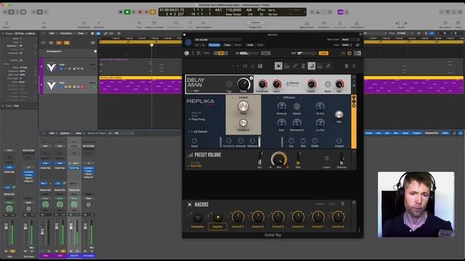Toggle the Guitar Rig output Limit button
This screenshot has height=261, width=465.
pos(323,53)
